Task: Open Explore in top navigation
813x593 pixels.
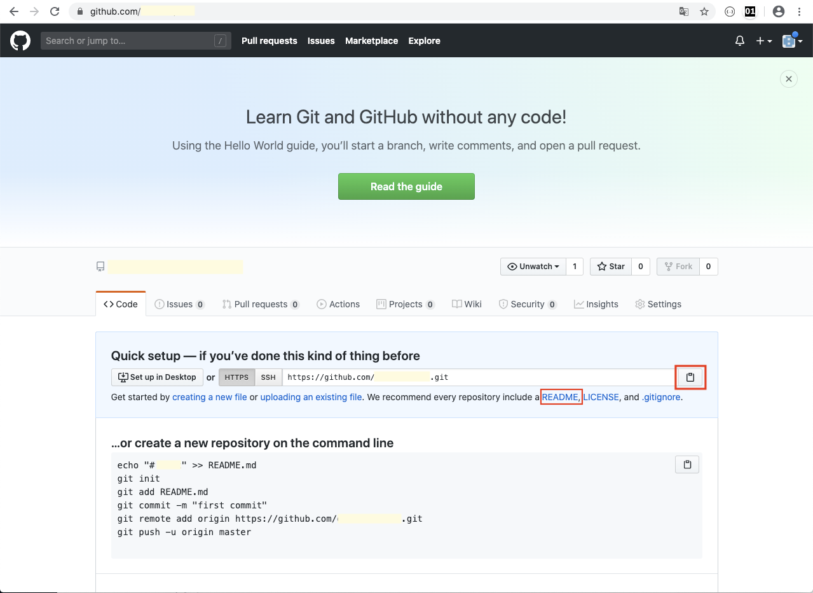Action: tap(424, 41)
